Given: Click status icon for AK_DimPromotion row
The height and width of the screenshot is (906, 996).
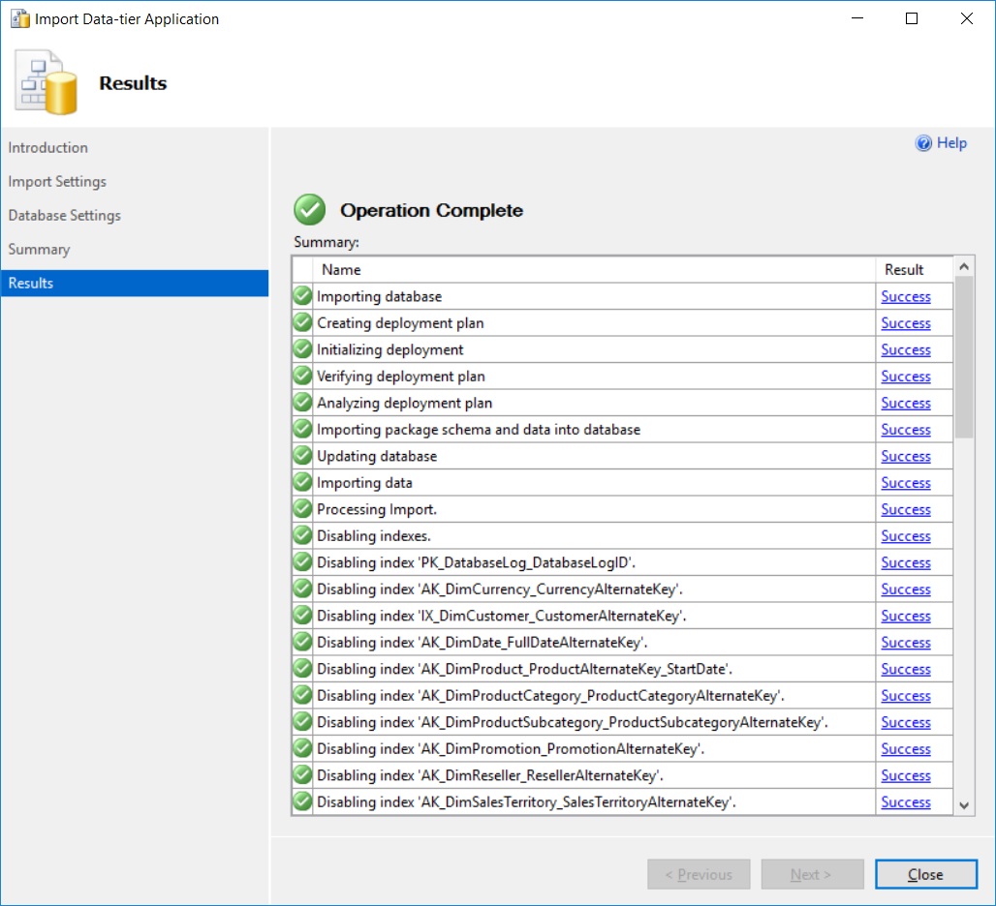Looking at the screenshot, I should pyautogui.click(x=303, y=748).
